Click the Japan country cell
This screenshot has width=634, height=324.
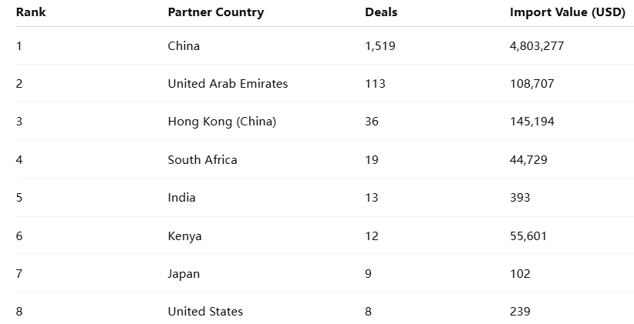tap(184, 274)
